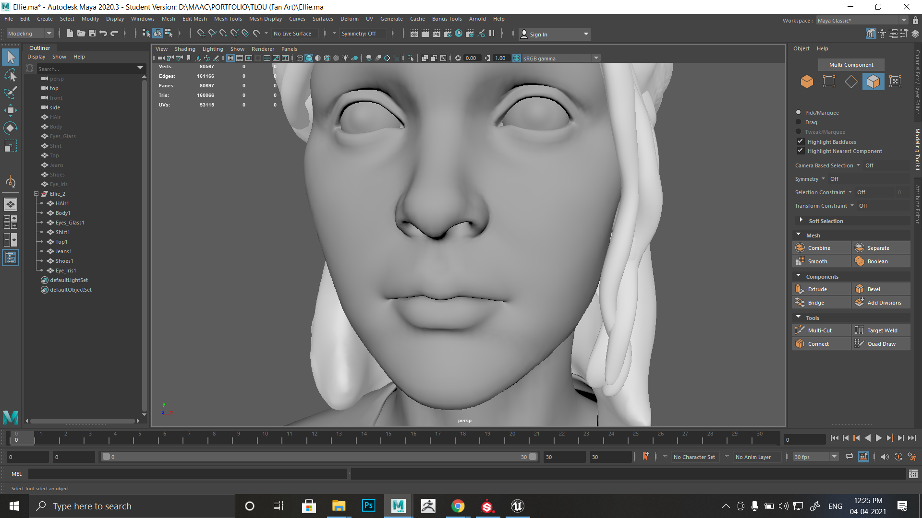Open the 30 fps frame rate dropdown
The image size is (922, 518).
pyautogui.click(x=815, y=457)
